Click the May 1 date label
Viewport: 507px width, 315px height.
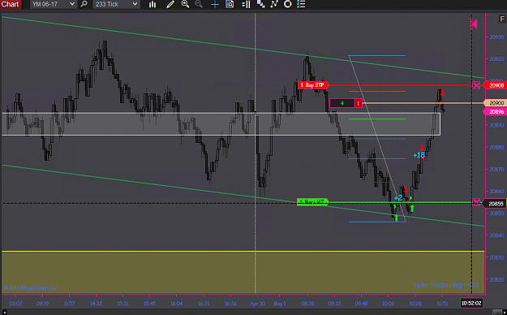(x=279, y=304)
